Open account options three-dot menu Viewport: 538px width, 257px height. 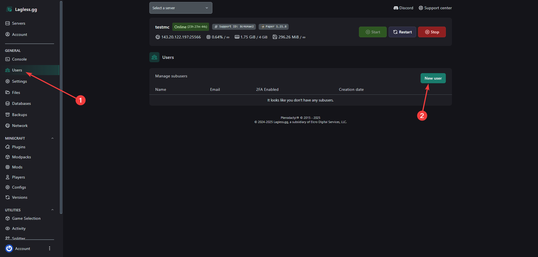(x=50, y=248)
